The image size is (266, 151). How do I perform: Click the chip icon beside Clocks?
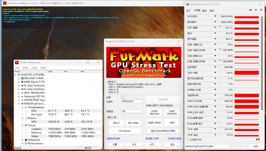(26, 125)
